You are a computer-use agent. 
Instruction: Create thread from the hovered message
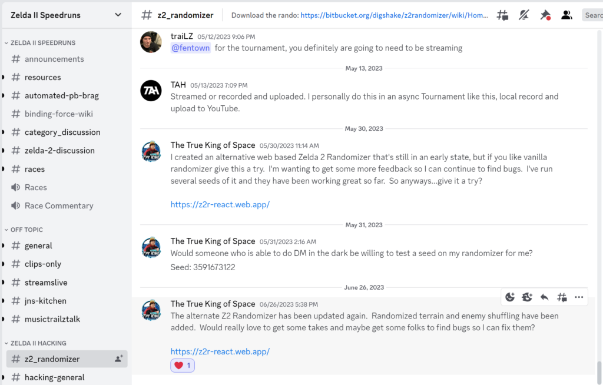click(562, 297)
